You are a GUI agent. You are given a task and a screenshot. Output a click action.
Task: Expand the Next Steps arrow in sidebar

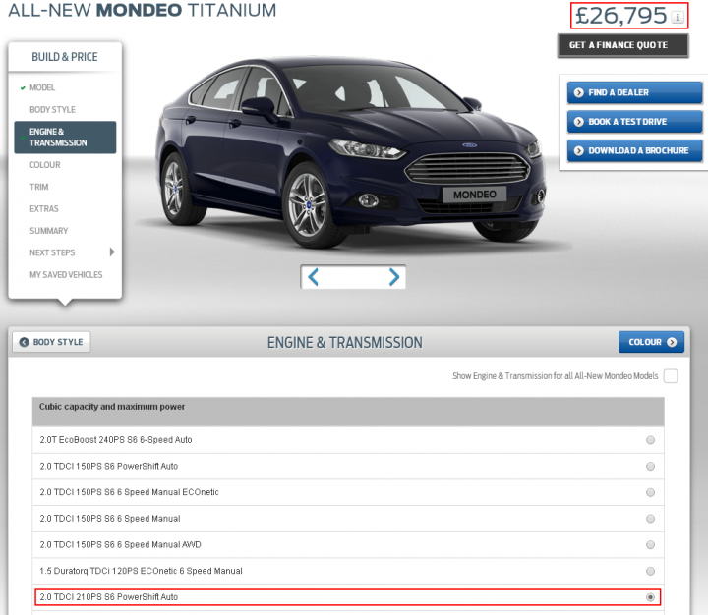pos(112,252)
